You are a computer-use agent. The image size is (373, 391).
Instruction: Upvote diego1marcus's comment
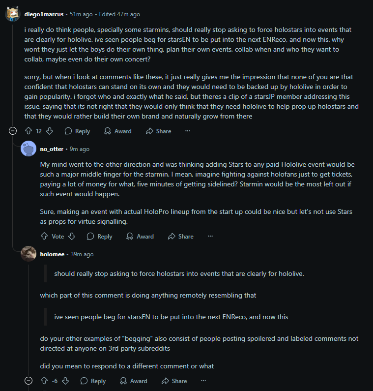point(28,131)
